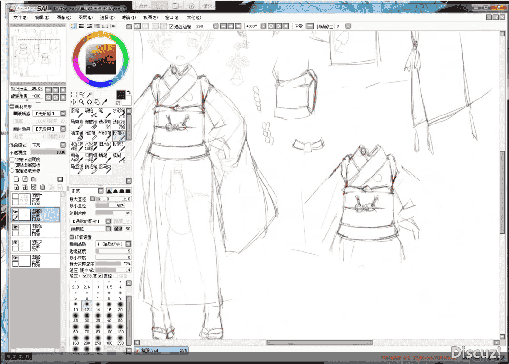Pick the rectangular selection tool
The image size is (509, 364).
(74, 94)
